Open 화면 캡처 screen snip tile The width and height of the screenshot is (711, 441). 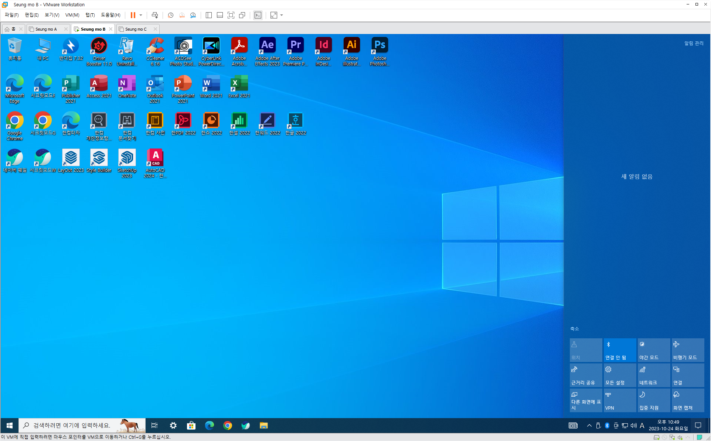[688, 400]
